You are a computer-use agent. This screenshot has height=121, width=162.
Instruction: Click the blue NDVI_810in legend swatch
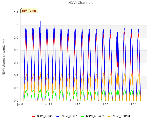tap(58, 116)
